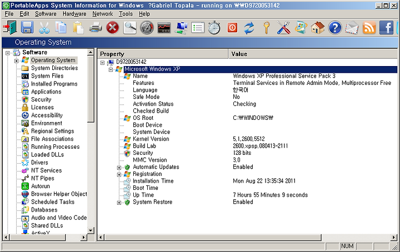Click the stopwatch timer toolbar icon
Image resolution: width=400 pixels, height=252 pixels.
pyautogui.click(x=214, y=28)
